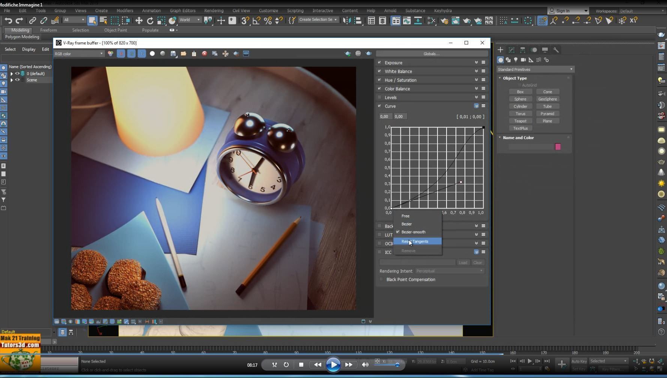
Task: Enable the Levels checkbox
Action: (x=379, y=97)
